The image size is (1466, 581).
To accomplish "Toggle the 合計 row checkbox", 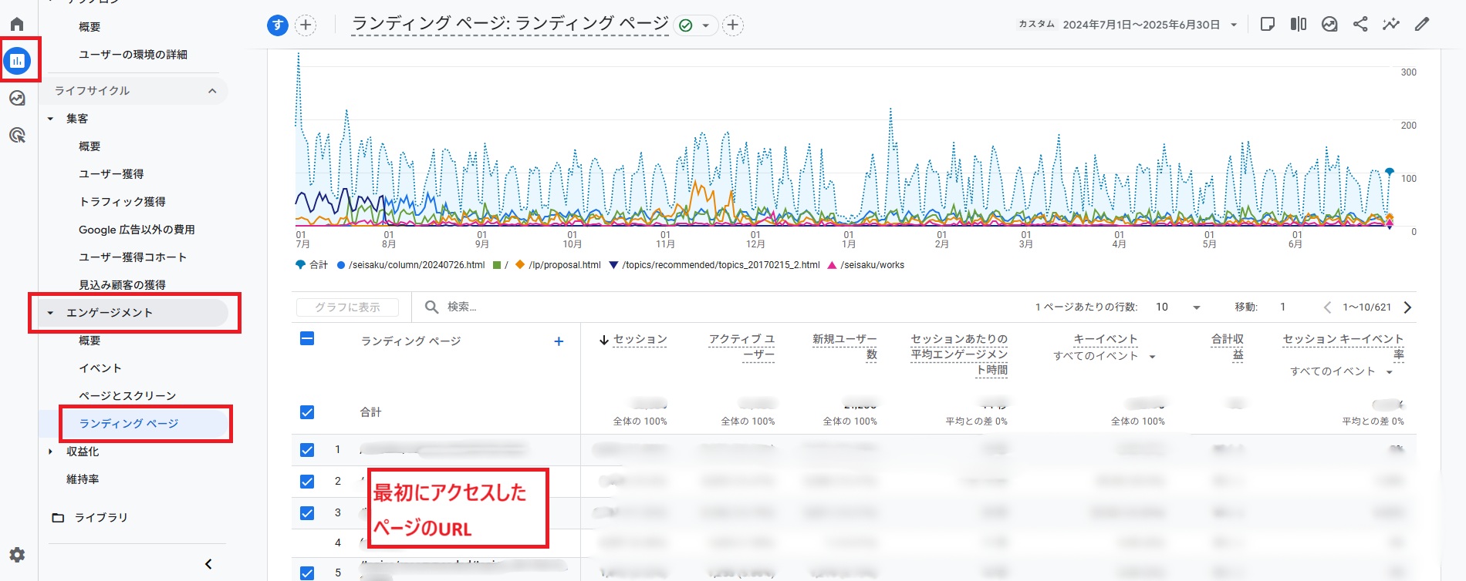I will coord(307,412).
